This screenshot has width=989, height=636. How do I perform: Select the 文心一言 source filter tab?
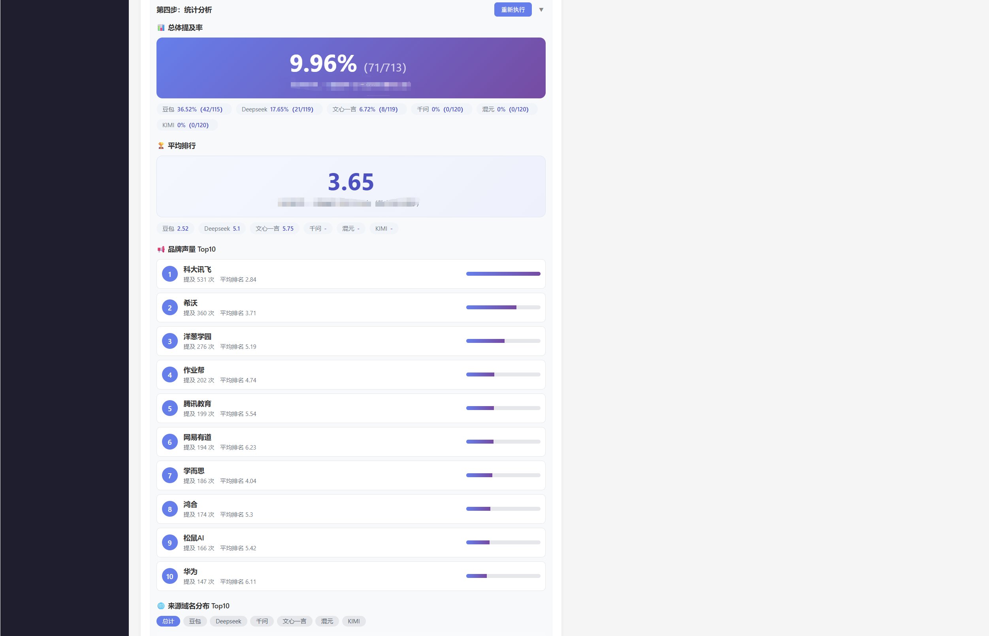point(294,621)
